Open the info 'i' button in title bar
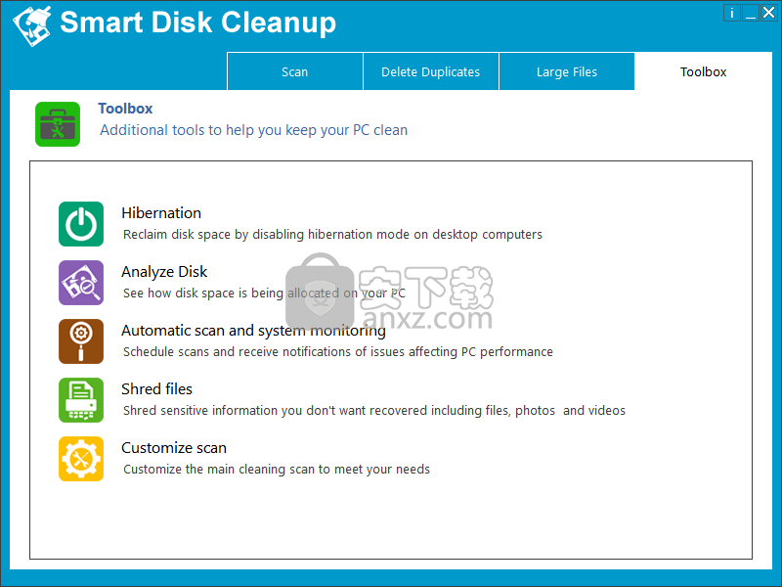This screenshot has width=782, height=587. click(731, 13)
